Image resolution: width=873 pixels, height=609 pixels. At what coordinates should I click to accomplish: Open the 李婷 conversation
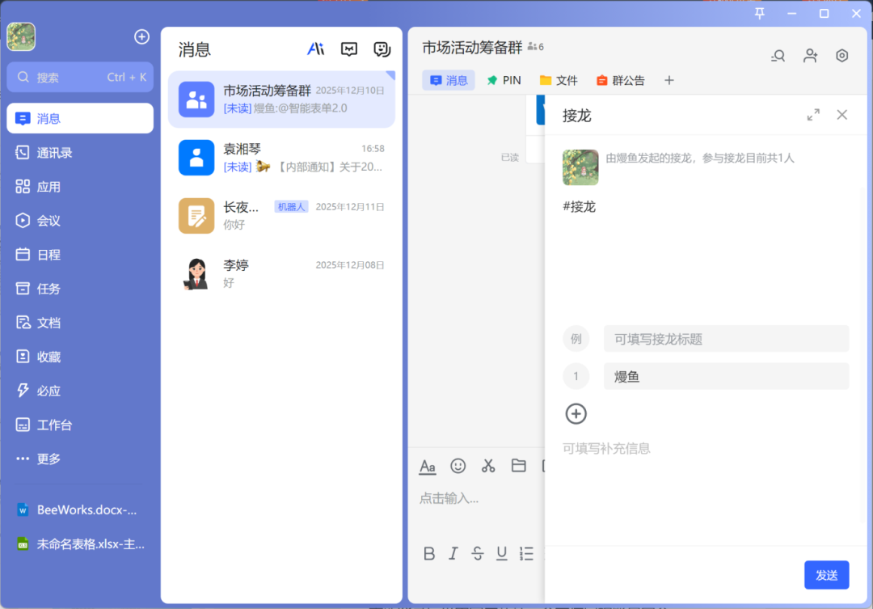click(282, 273)
